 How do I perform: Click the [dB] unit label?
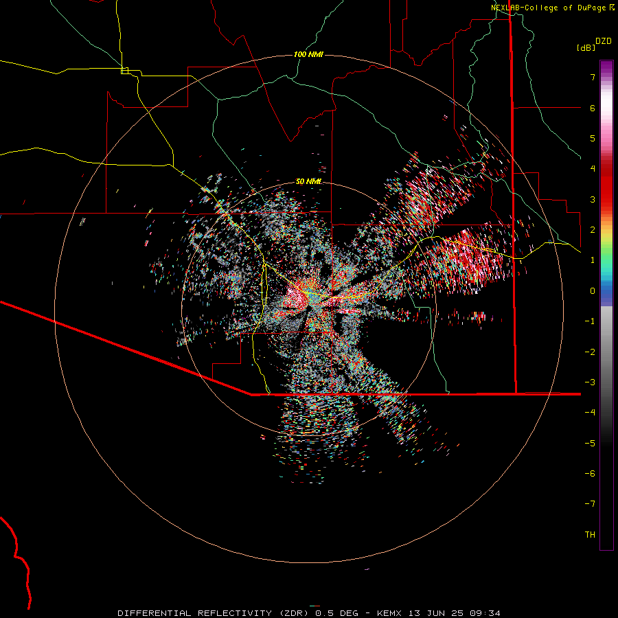click(586, 47)
